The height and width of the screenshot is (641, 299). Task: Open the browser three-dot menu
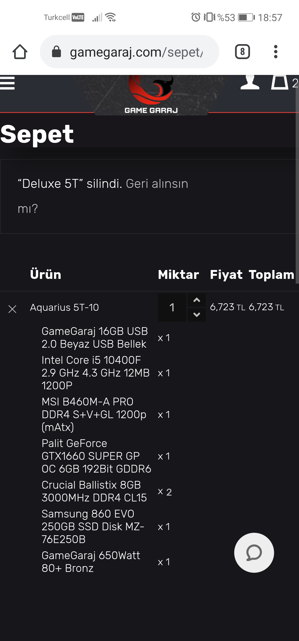pos(275,52)
